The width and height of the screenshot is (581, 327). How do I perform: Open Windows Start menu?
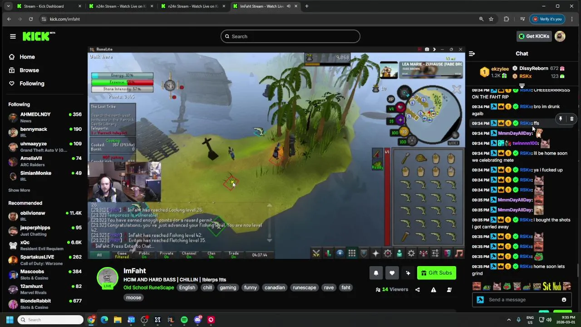tap(10, 320)
